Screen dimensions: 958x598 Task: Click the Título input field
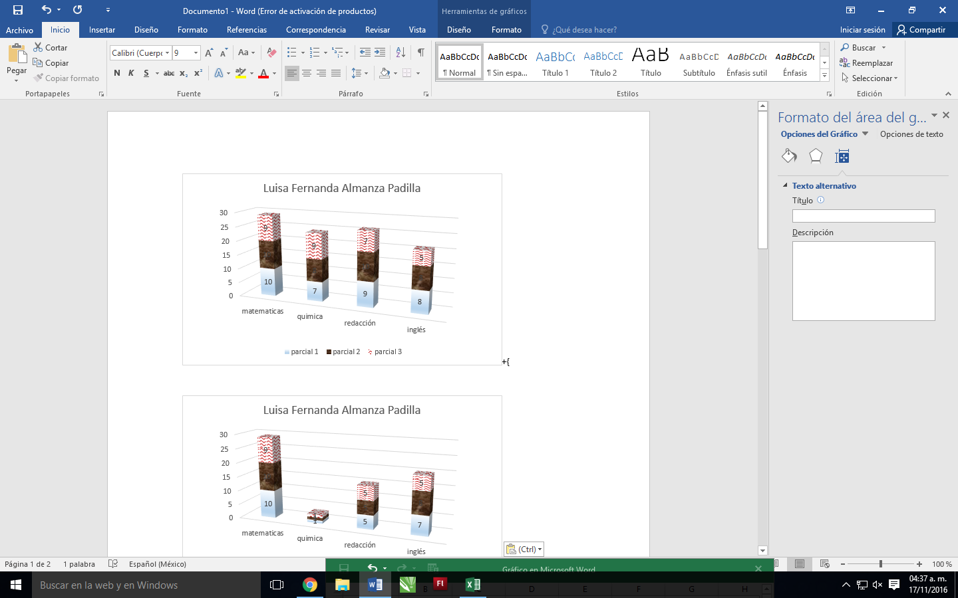pyautogui.click(x=863, y=215)
